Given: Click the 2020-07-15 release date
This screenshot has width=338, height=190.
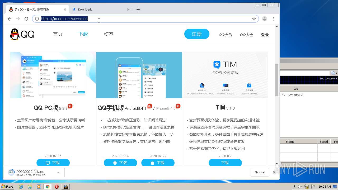Looking at the screenshot, I should (x=53, y=156).
